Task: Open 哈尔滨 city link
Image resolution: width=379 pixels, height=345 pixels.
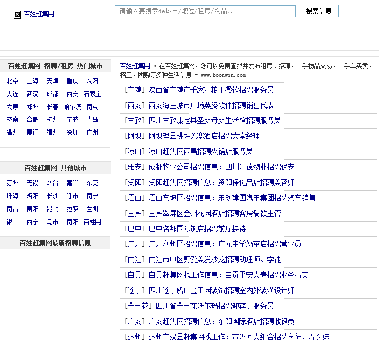Action: (x=72, y=107)
